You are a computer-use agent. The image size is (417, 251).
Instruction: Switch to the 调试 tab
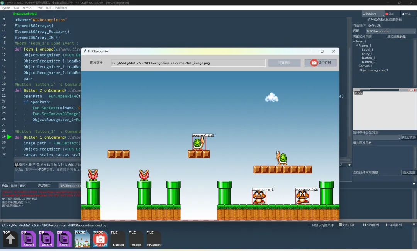(x=23, y=186)
